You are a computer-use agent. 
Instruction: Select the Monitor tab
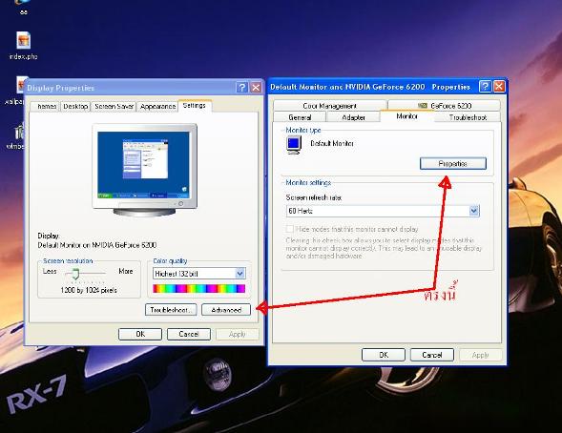pyautogui.click(x=407, y=116)
